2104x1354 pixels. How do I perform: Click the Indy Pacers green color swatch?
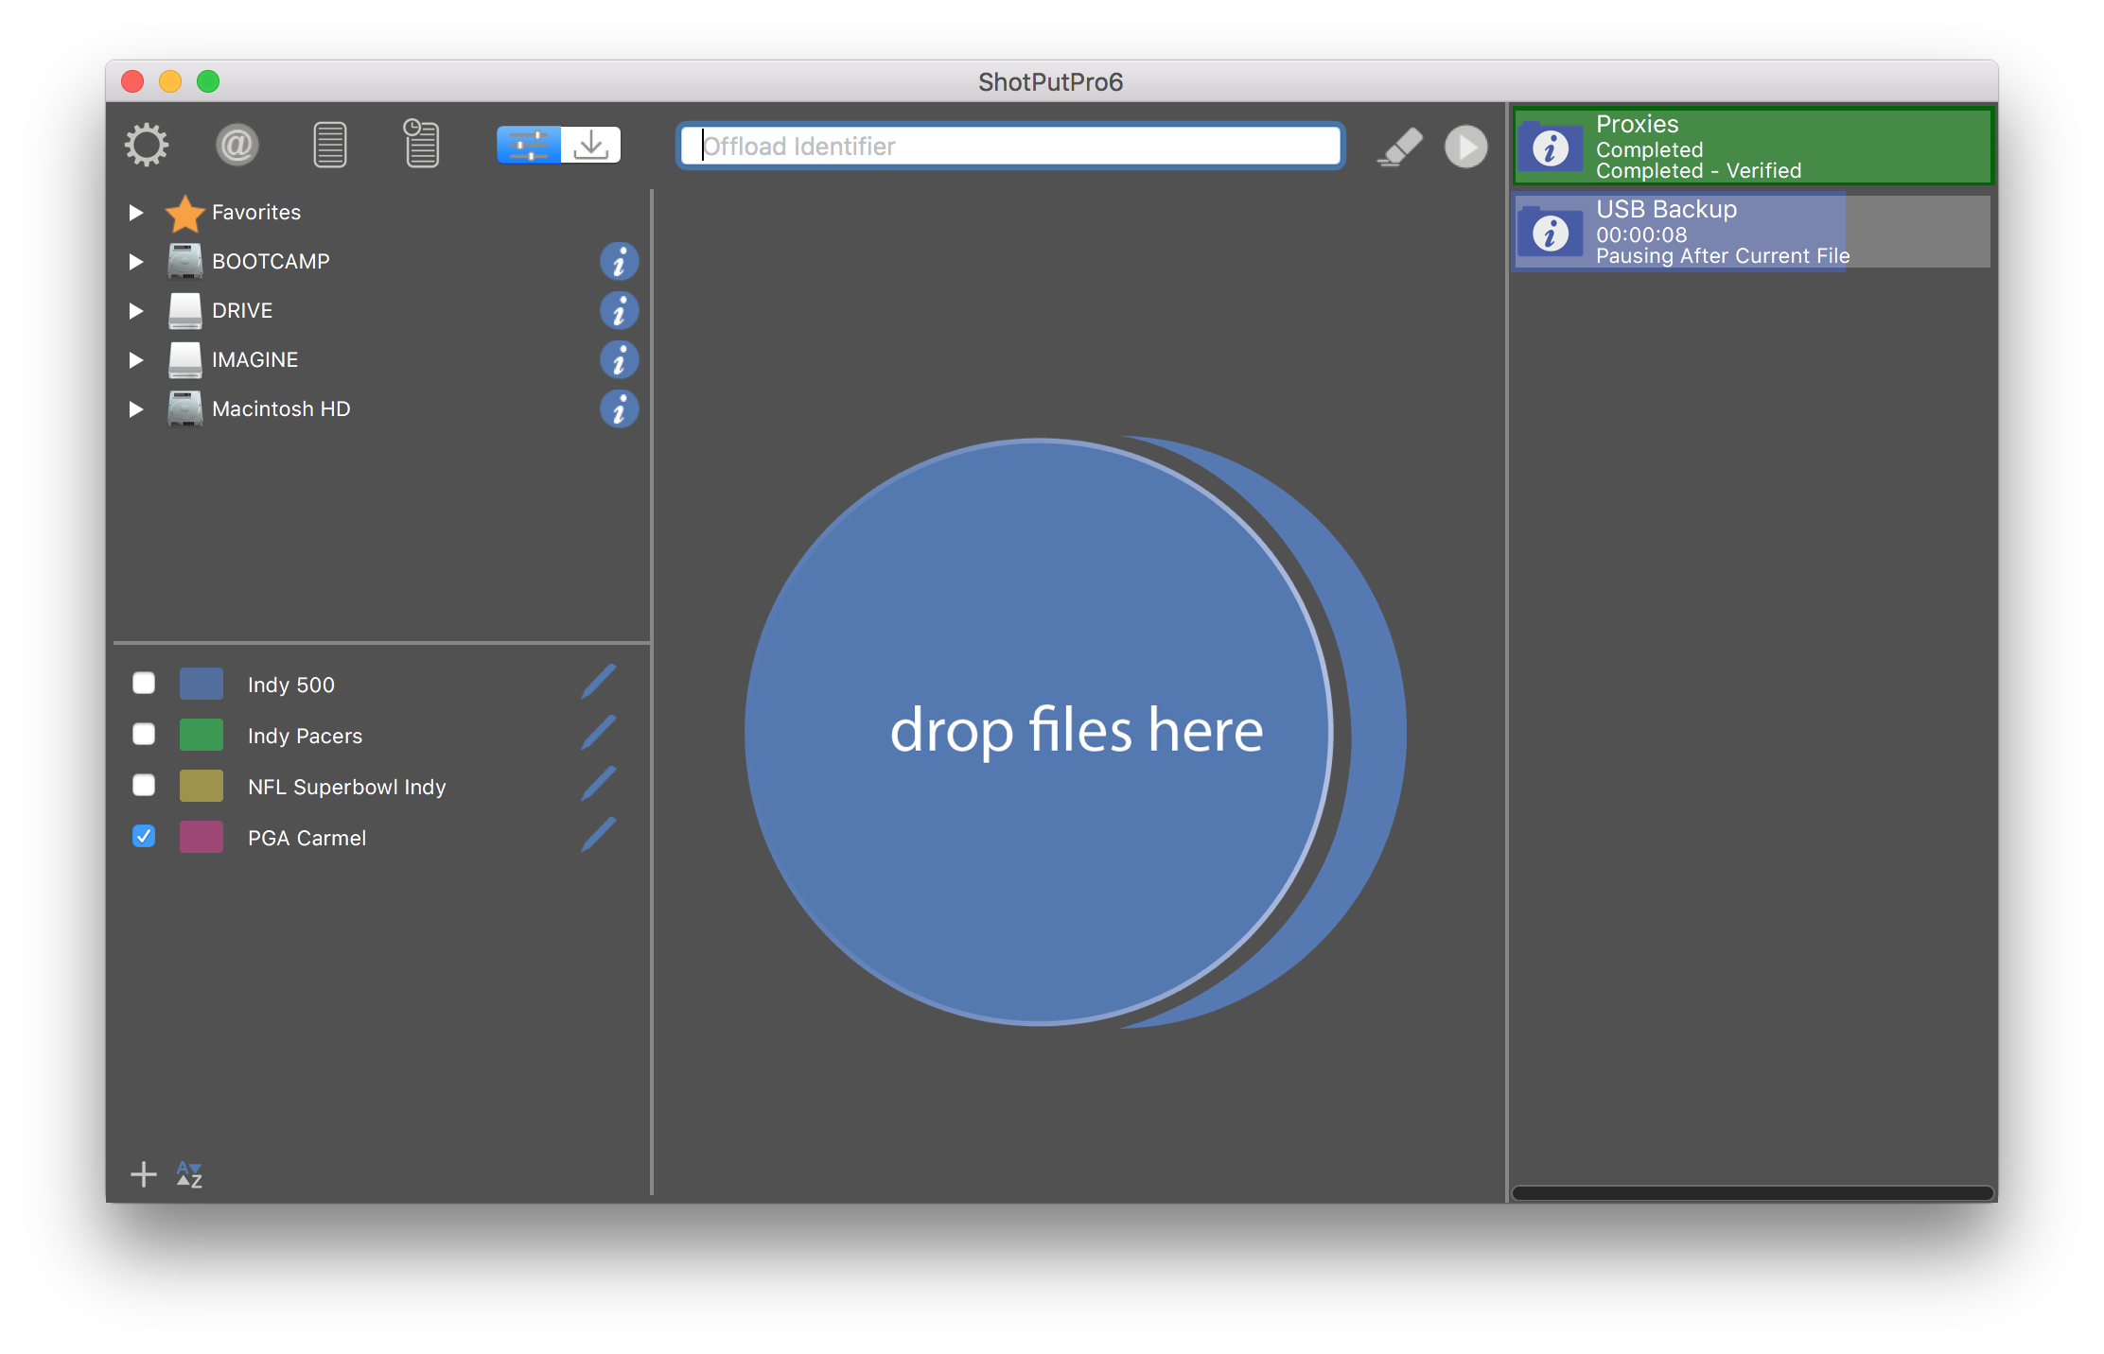click(202, 735)
